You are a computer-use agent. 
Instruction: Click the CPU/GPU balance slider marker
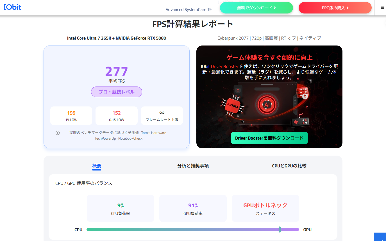tap(280, 229)
